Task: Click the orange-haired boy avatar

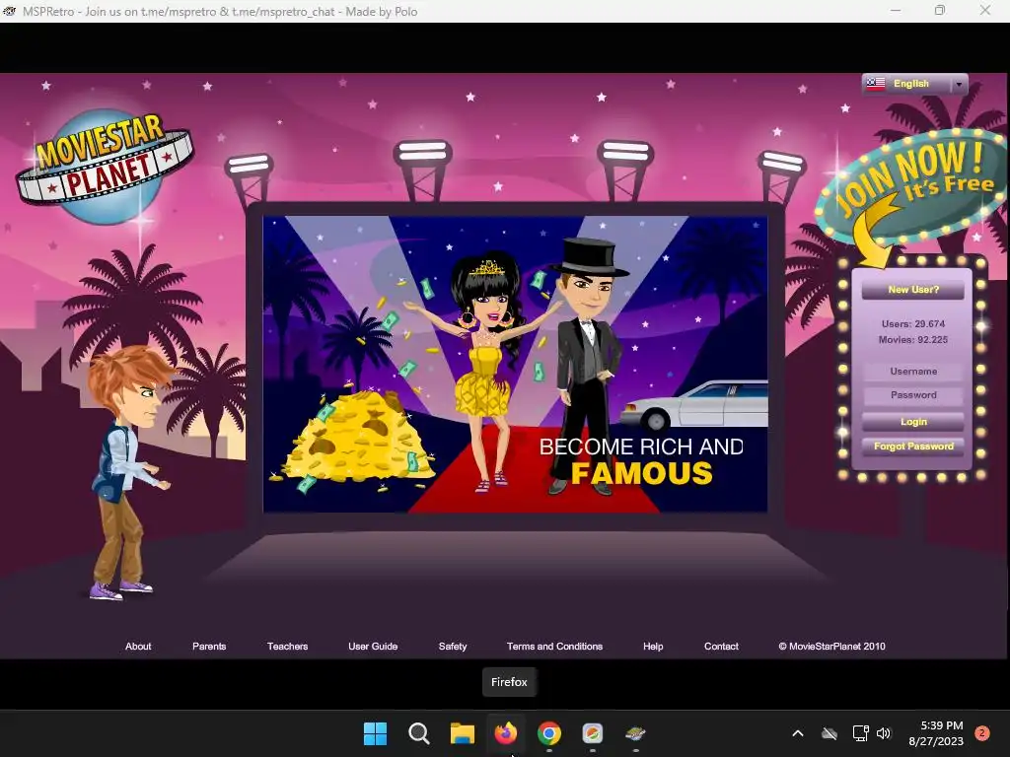Action: coord(129,473)
